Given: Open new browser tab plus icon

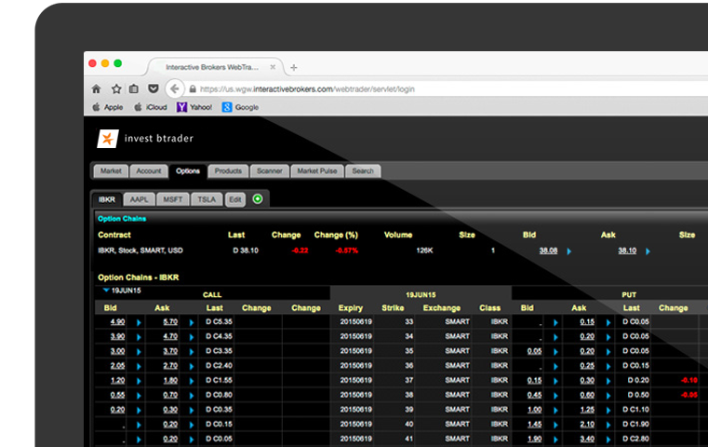Looking at the screenshot, I should point(294,67).
